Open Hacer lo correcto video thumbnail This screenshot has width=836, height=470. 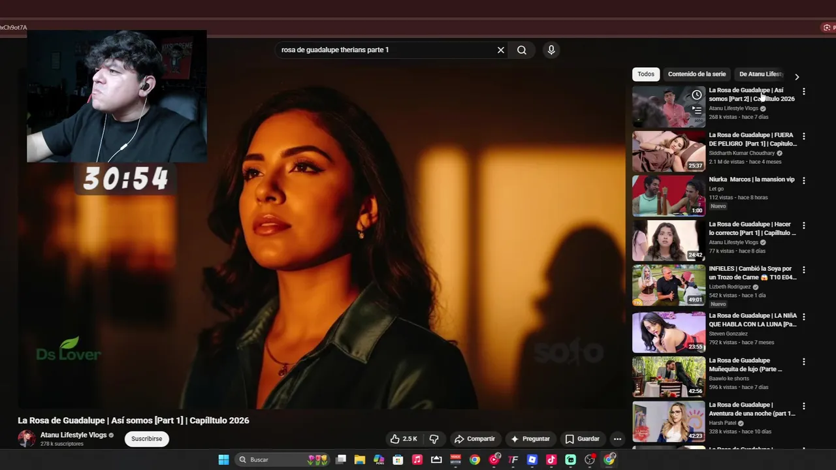click(x=669, y=240)
